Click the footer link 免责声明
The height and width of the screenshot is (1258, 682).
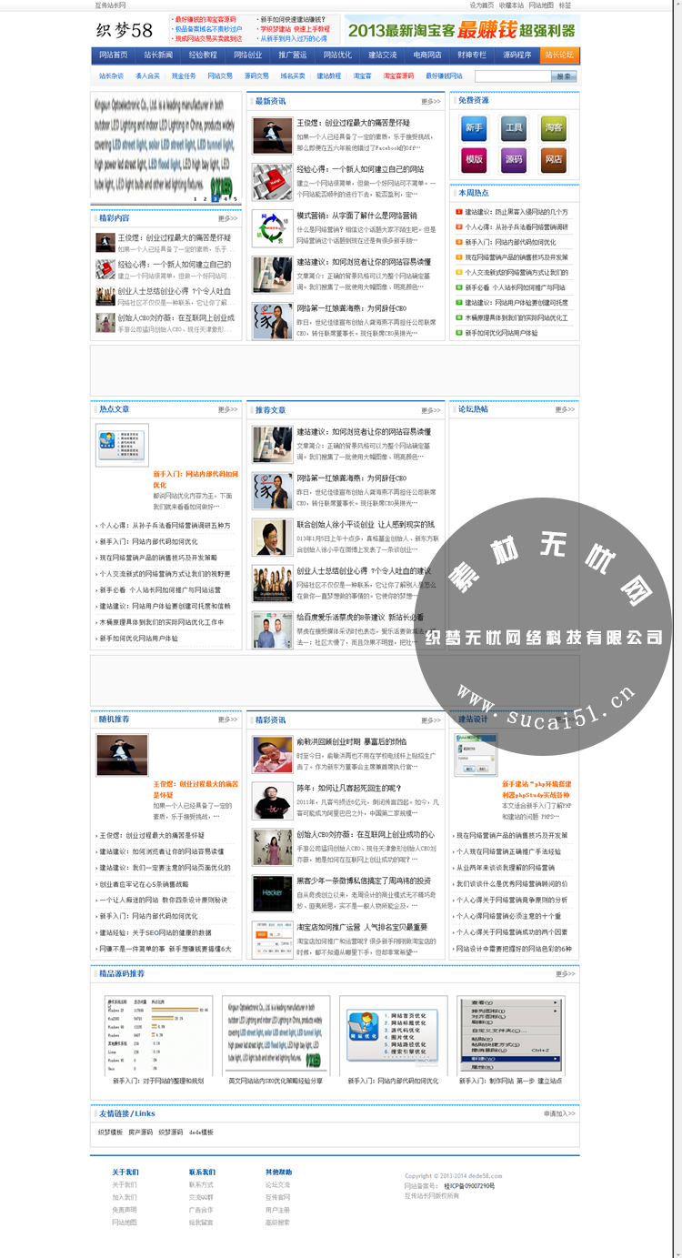pyautogui.click(x=125, y=1210)
